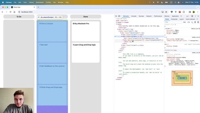Reload the localhost page
Image resolution: width=200 pixels, height=113 pixels.
pyautogui.click(x=10, y=12)
